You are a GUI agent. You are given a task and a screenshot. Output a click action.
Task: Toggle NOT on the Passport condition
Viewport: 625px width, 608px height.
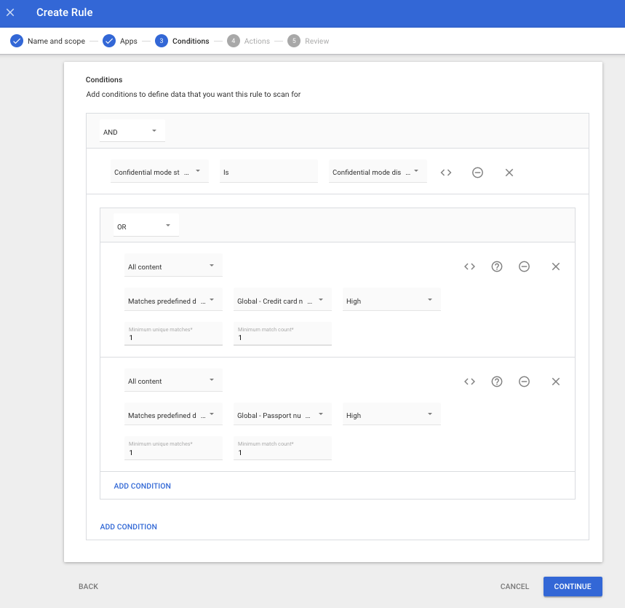click(524, 382)
